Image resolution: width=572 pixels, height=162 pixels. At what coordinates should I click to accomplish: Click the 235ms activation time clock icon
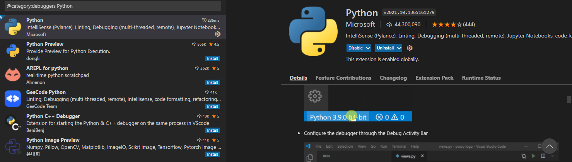click(204, 20)
